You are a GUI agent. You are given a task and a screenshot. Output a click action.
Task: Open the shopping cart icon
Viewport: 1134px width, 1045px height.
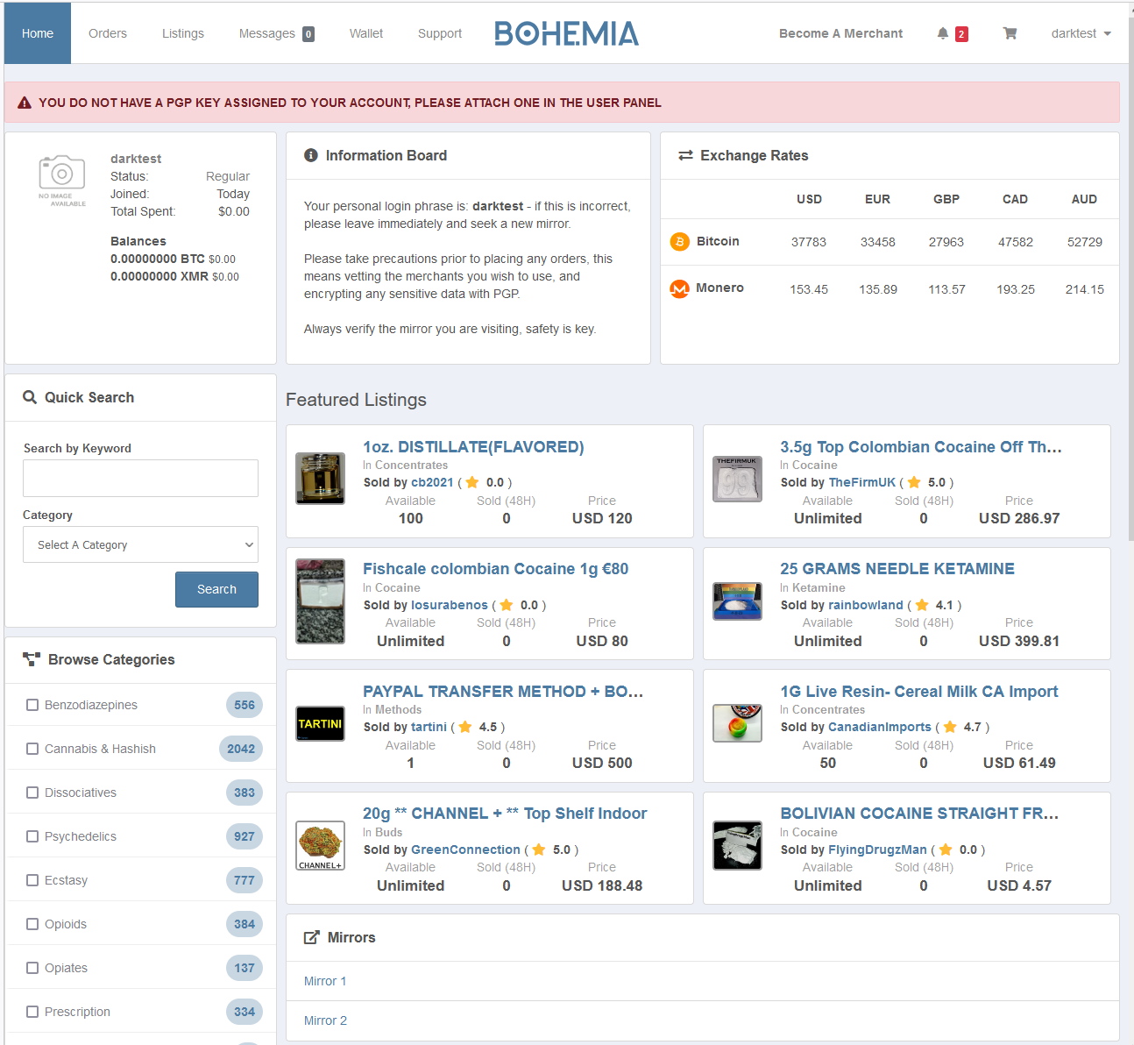[x=1010, y=32]
